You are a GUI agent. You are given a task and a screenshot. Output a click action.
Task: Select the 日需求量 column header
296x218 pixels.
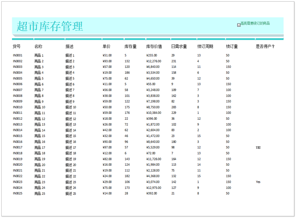(x=179, y=46)
